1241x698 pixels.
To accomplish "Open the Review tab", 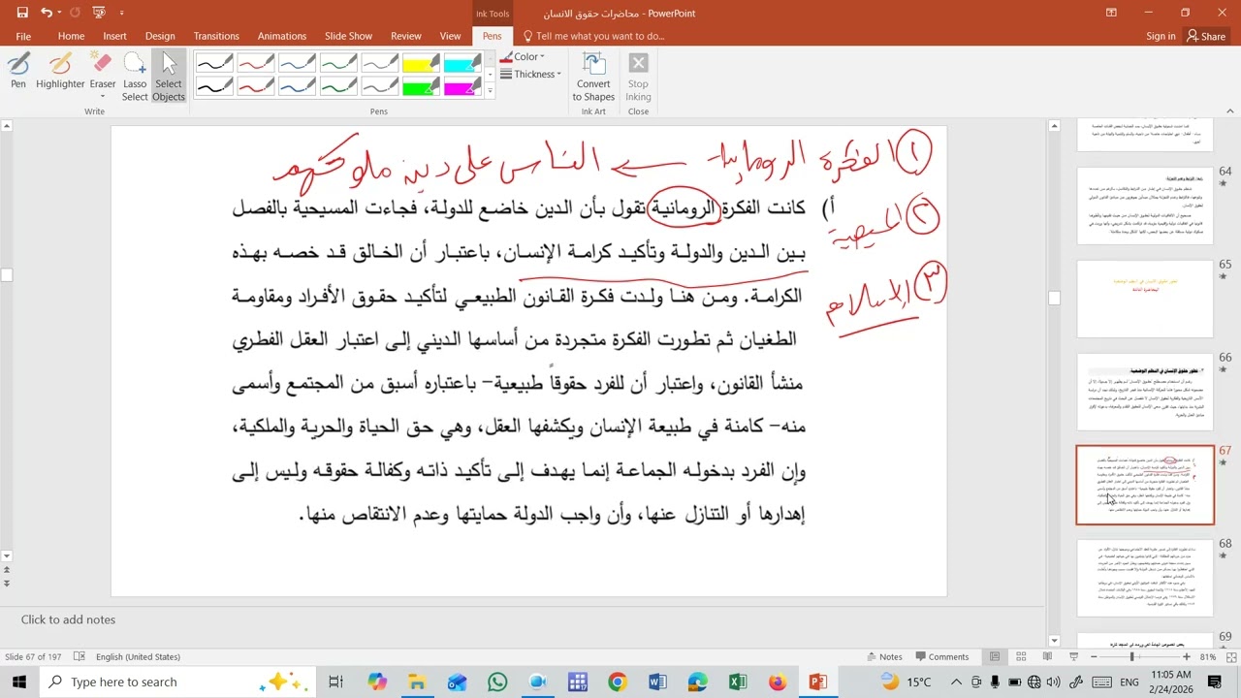I will coord(406,36).
